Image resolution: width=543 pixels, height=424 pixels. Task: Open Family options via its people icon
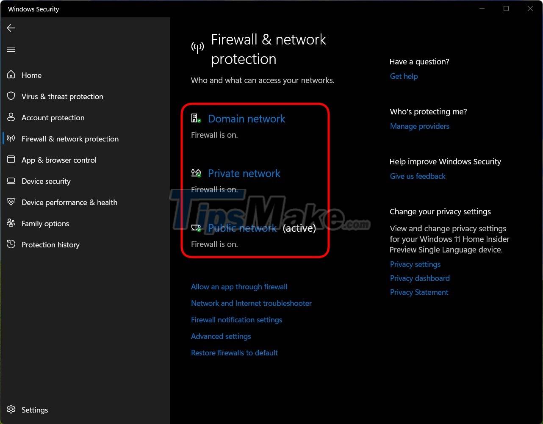[x=11, y=223]
